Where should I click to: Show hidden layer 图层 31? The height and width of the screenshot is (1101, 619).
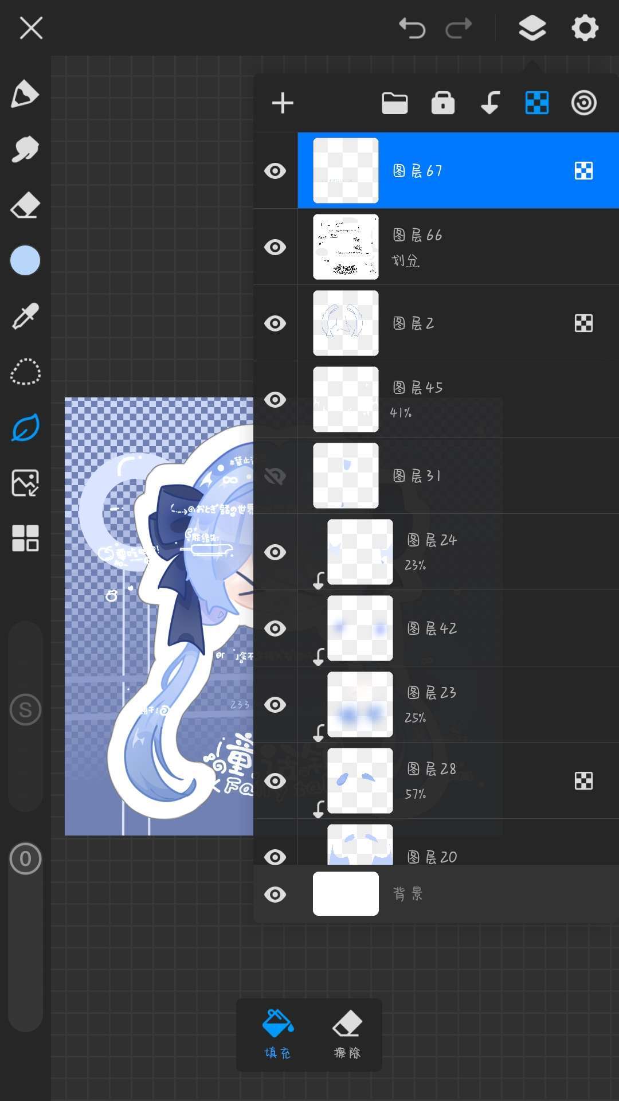(275, 476)
